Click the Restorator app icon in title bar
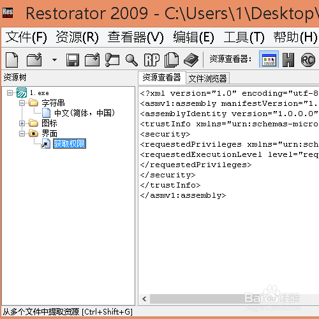This screenshot has height=319, width=319. click(x=8, y=13)
